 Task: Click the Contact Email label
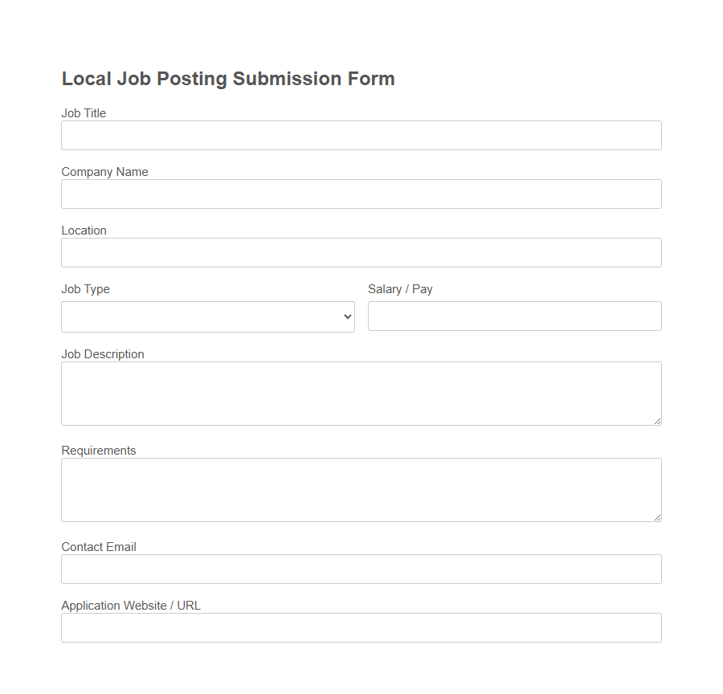tap(99, 547)
